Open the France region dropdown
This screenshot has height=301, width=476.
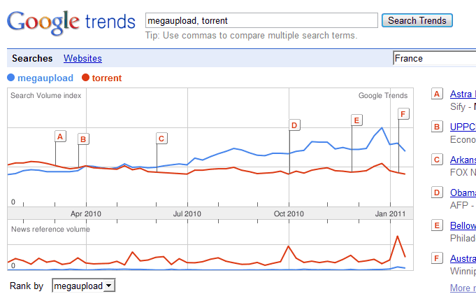point(435,58)
